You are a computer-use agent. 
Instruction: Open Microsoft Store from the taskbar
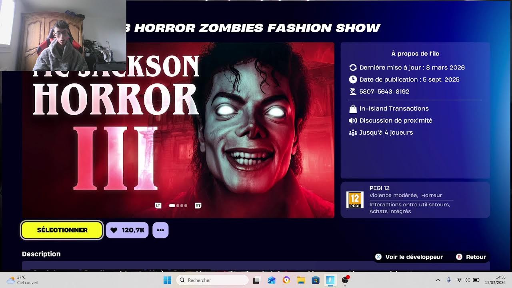coord(316,280)
